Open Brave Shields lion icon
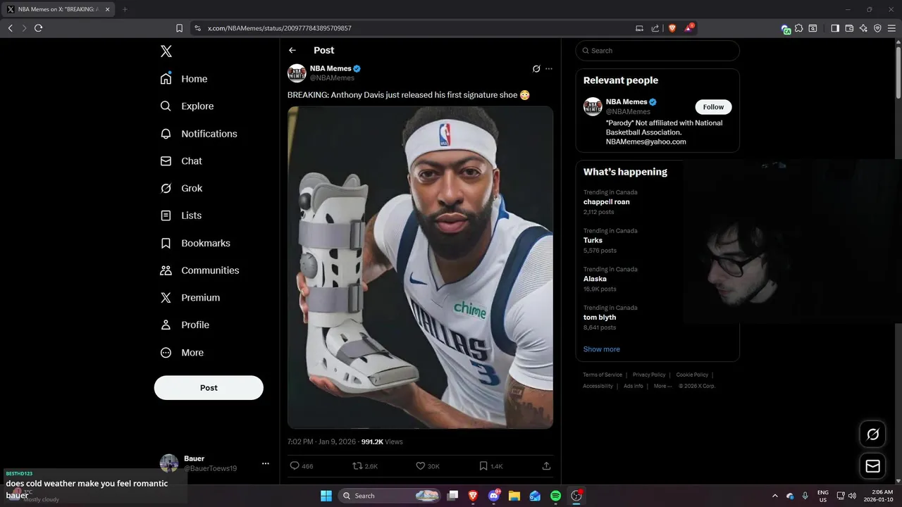This screenshot has width=902, height=507. point(672,28)
